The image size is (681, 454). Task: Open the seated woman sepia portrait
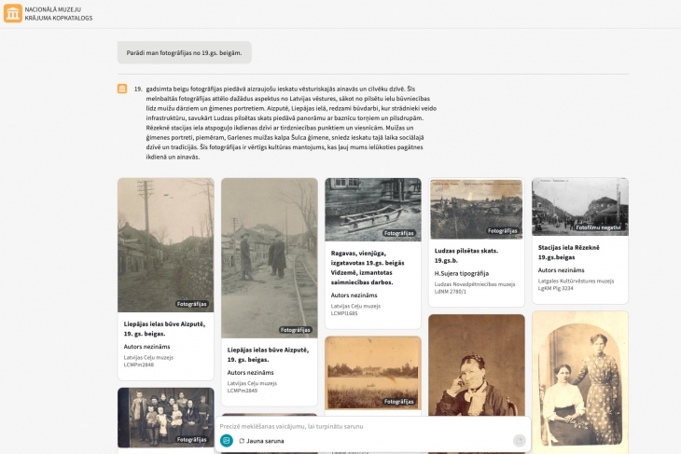coord(477,365)
